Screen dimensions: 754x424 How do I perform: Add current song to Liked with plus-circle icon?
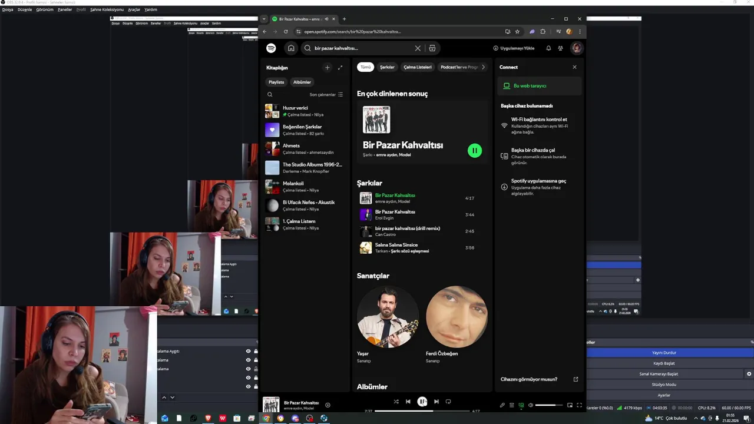pos(328,405)
